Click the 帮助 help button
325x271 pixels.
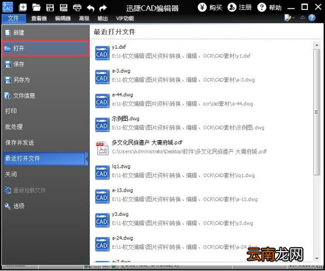pyautogui.click(x=269, y=8)
